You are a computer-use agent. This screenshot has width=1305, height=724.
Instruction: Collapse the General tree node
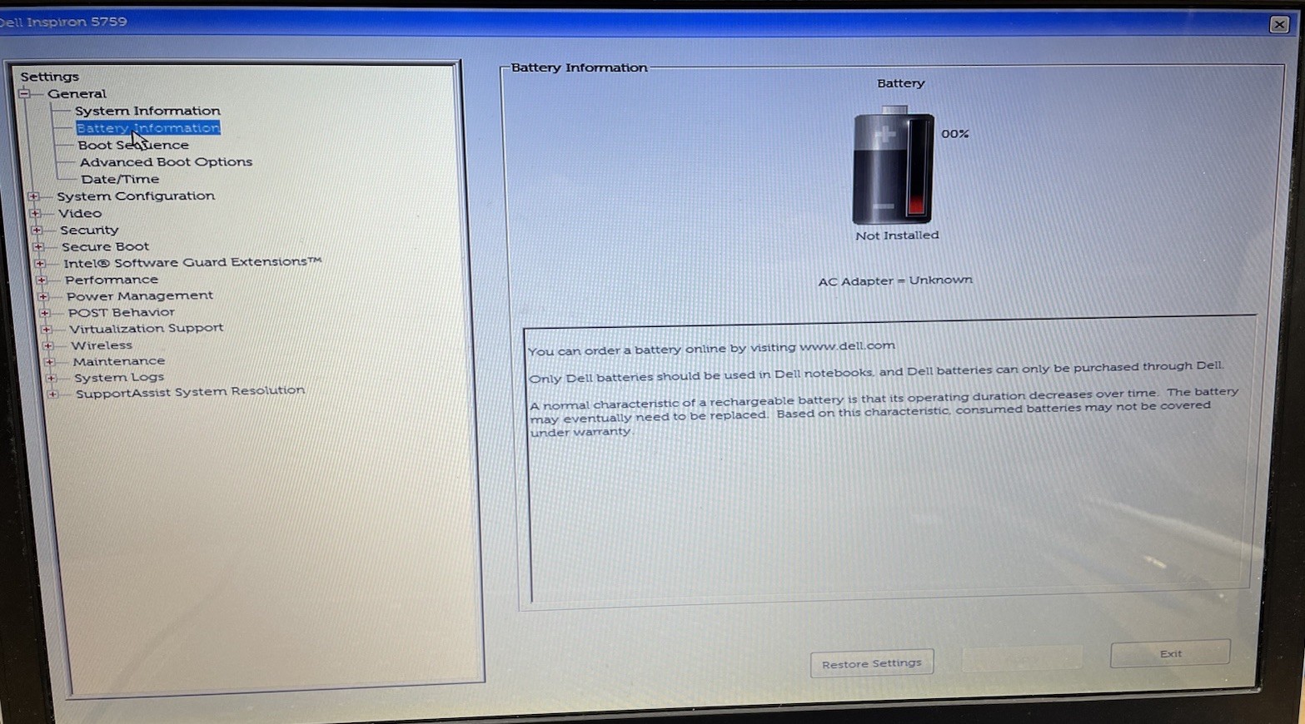point(25,93)
